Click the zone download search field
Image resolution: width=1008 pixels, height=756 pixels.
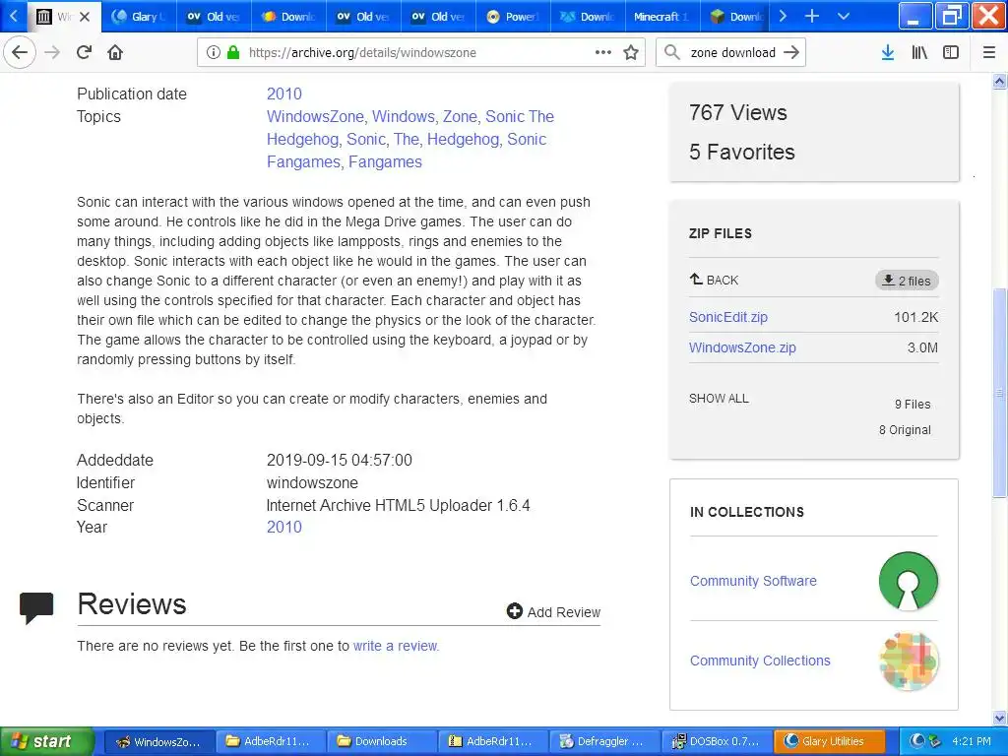pyautogui.click(x=732, y=53)
